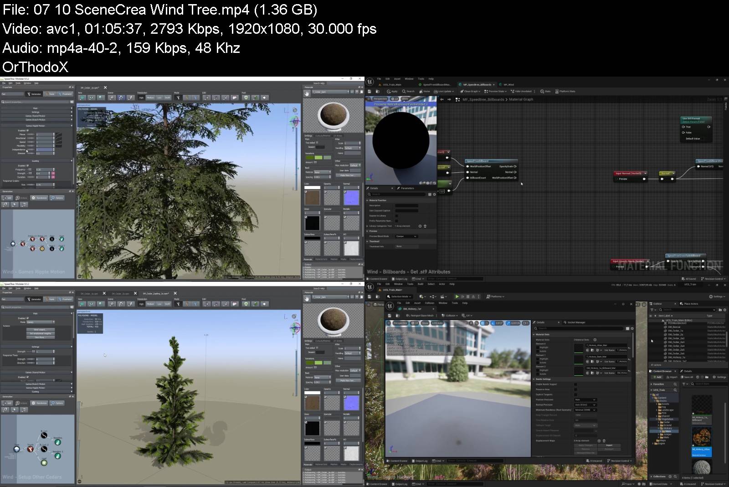Click the generator mode icon in the Games Ripple Motion frame's Mode group

178,98
